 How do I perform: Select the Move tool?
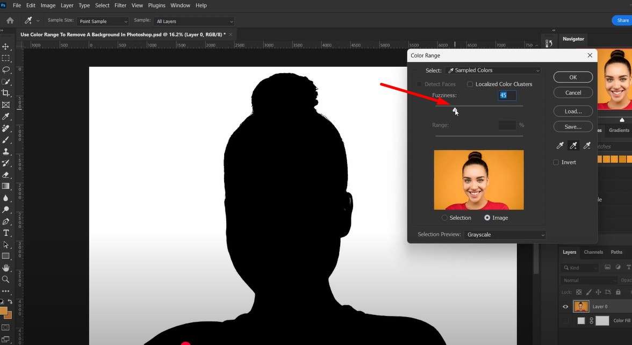pyautogui.click(x=5, y=47)
